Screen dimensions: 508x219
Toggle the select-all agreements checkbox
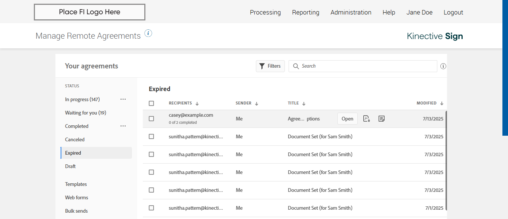[x=151, y=103]
